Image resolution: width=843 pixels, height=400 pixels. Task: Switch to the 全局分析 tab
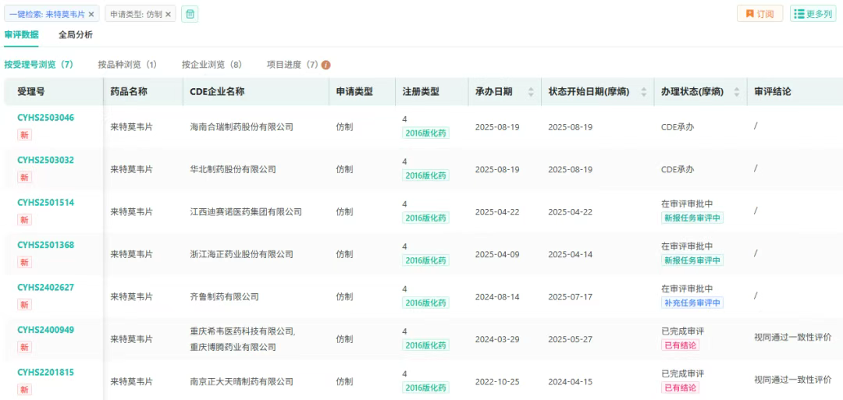(x=76, y=34)
